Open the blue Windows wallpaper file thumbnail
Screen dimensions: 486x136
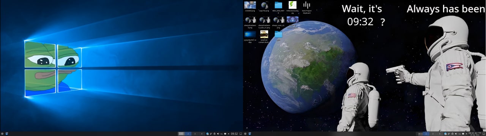250,34
